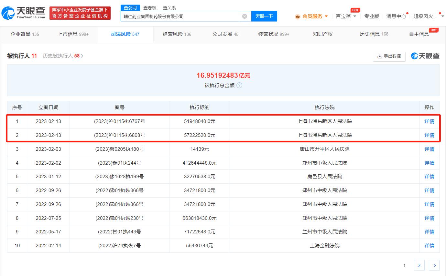Click the date 2023-01-12
Screen dimensions: 446x276
pyautogui.click(x=49, y=177)
